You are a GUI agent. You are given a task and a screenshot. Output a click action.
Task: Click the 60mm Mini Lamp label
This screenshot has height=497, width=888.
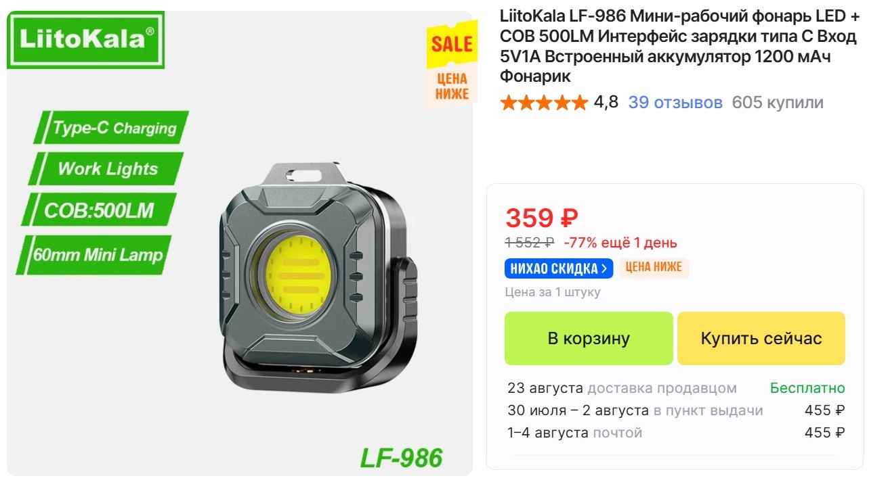click(95, 255)
